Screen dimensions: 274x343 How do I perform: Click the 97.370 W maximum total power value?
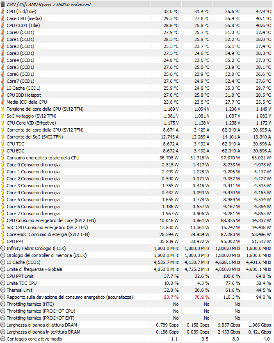(231, 158)
